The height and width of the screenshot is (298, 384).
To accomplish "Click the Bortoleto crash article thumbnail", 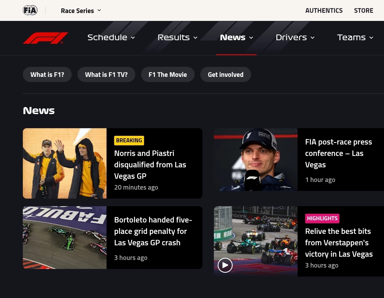I will [65, 237].
